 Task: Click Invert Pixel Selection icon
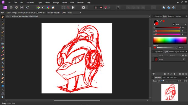click(73, 7)
